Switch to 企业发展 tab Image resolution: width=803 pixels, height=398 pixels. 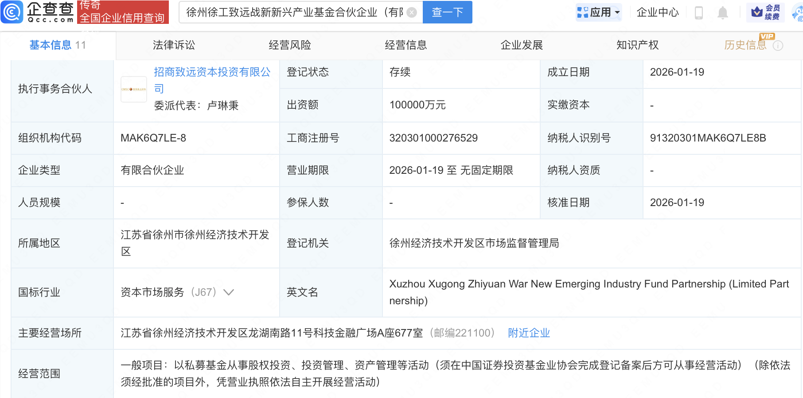point(522,45)
